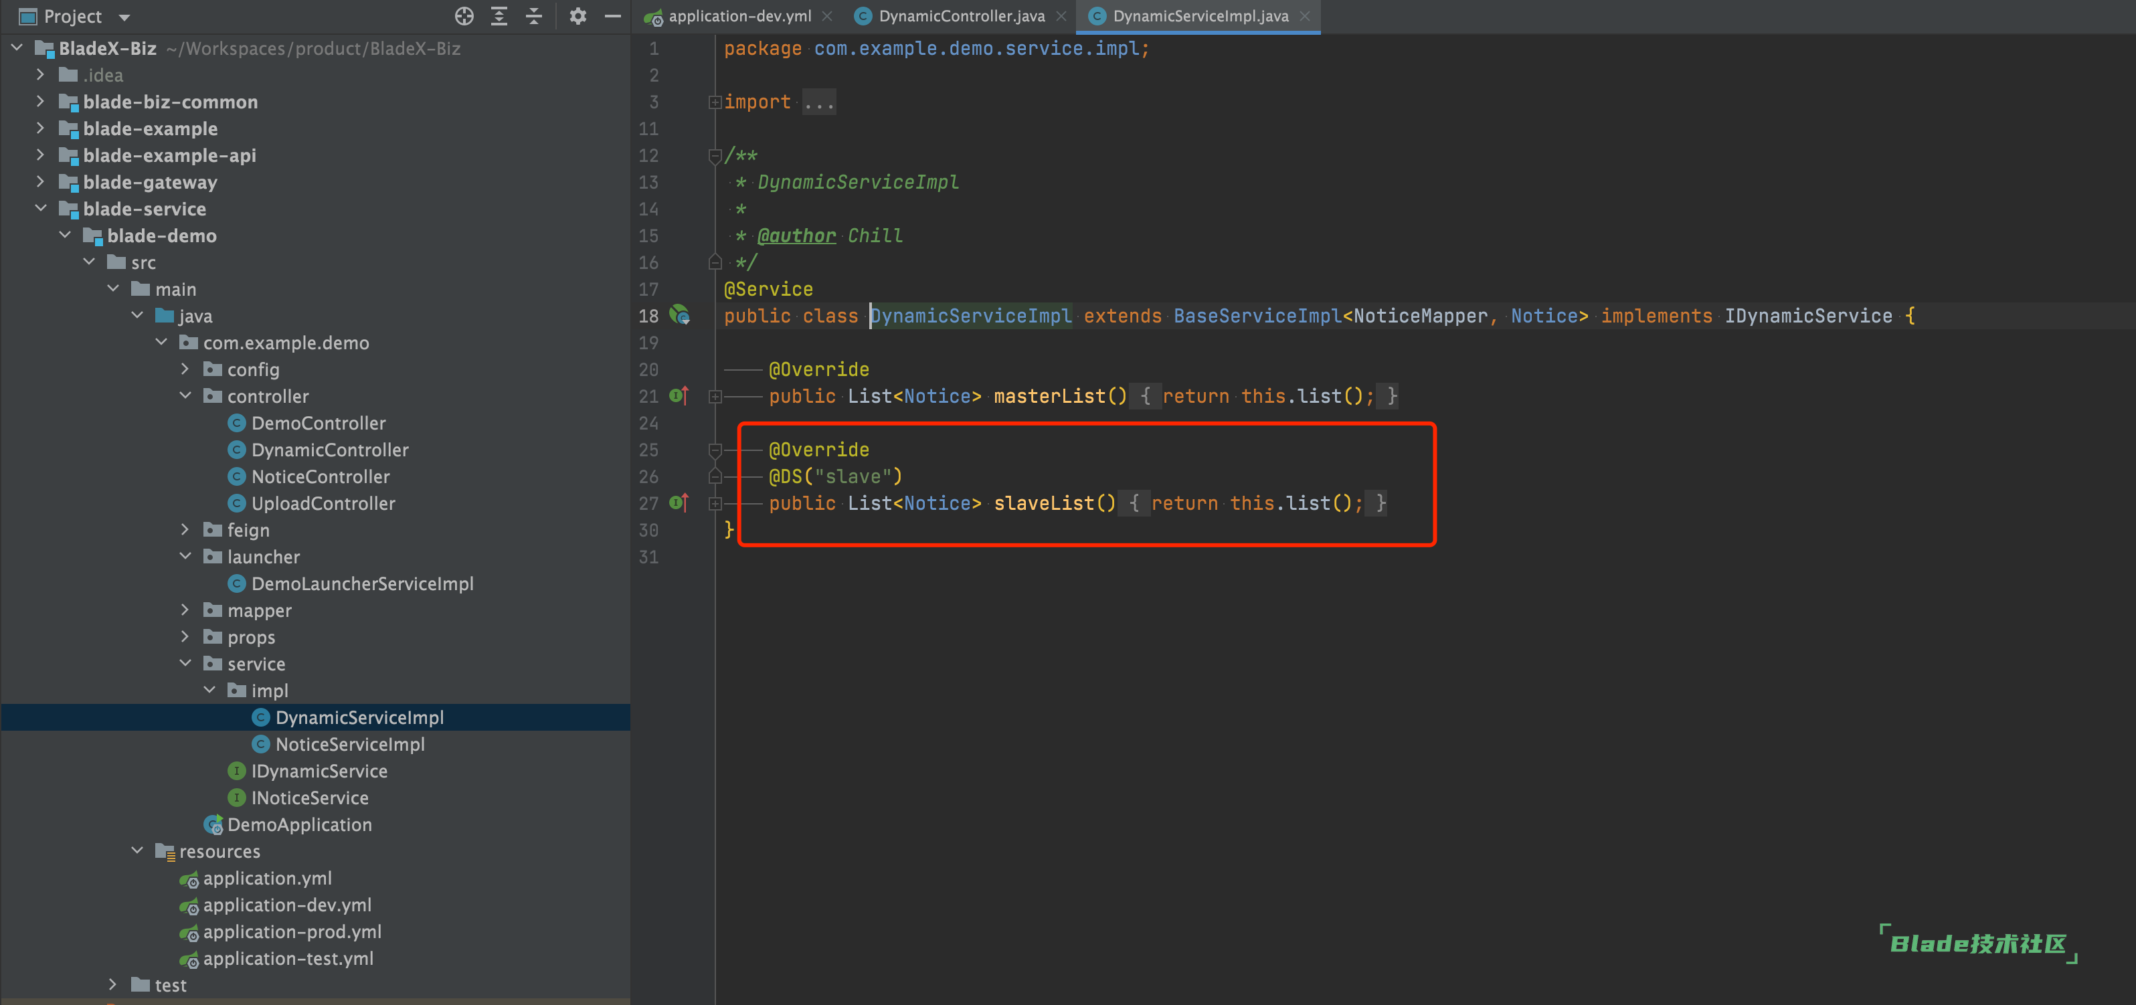Image resolution: width=2136 pixels, height=1005 pixels.
Task: Click BaseServiceImpl in class declaration
Action: click(1257, 316)
